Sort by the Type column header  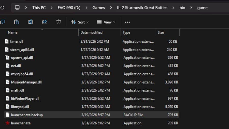coord(126,33)
